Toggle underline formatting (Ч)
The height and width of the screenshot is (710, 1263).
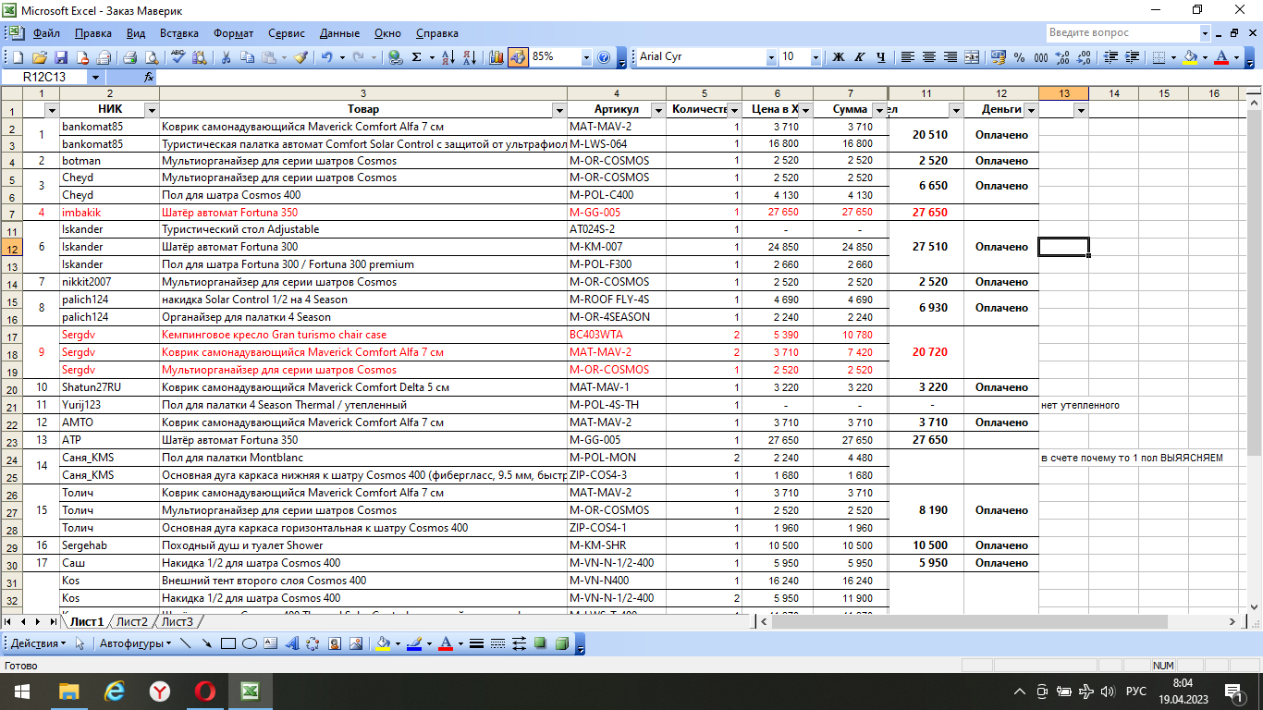[881, 57]
